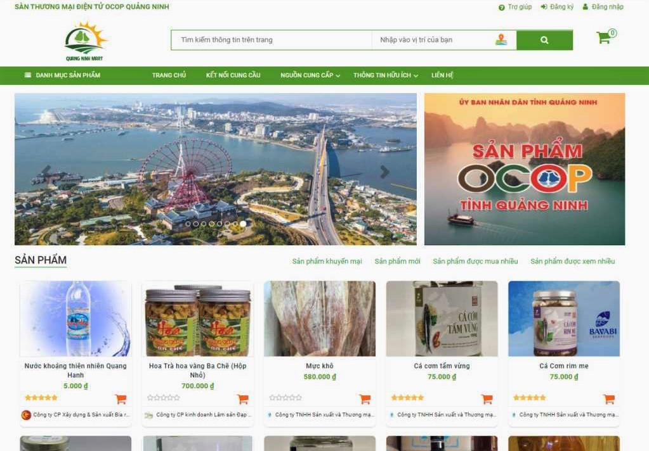Select the first carousel indicator dot

coord(188,224)
